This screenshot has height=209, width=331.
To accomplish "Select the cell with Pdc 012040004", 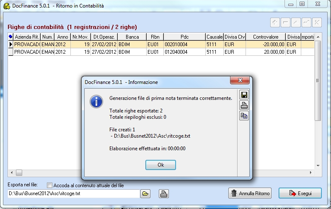I will click(184, 52).
